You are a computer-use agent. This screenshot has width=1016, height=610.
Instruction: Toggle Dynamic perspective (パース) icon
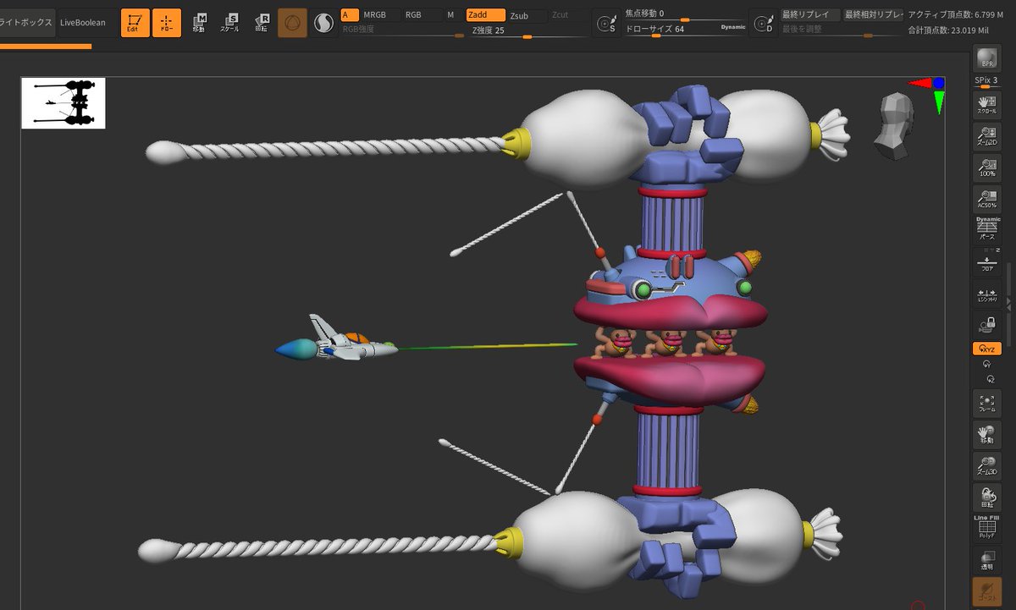pos(987,229)
